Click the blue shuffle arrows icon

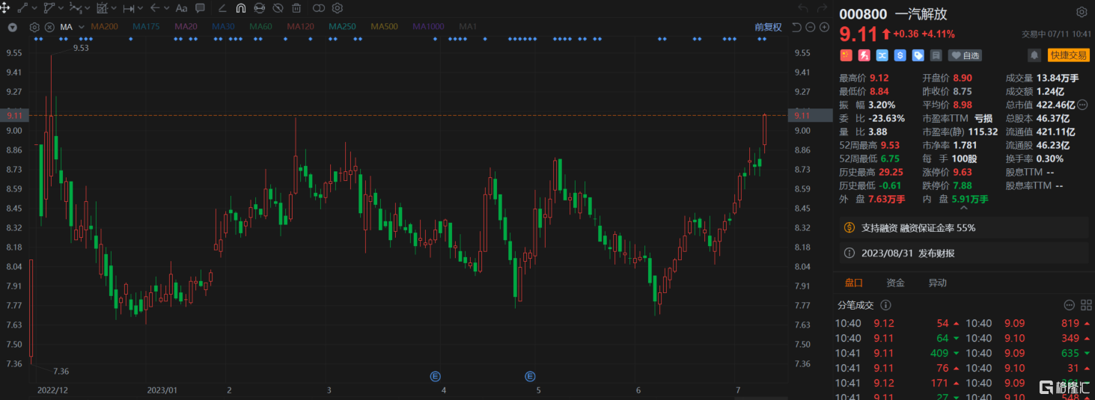click(882, 55)
